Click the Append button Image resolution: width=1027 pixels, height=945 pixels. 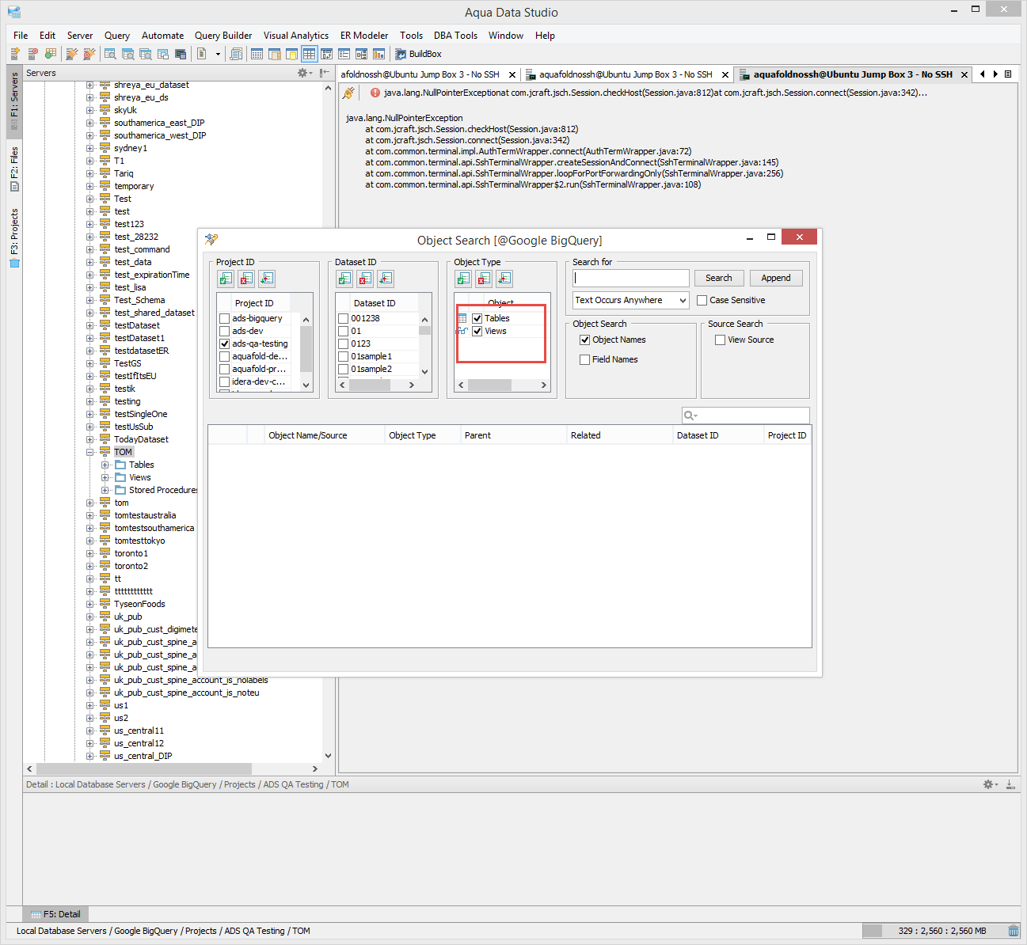point(776,278)
